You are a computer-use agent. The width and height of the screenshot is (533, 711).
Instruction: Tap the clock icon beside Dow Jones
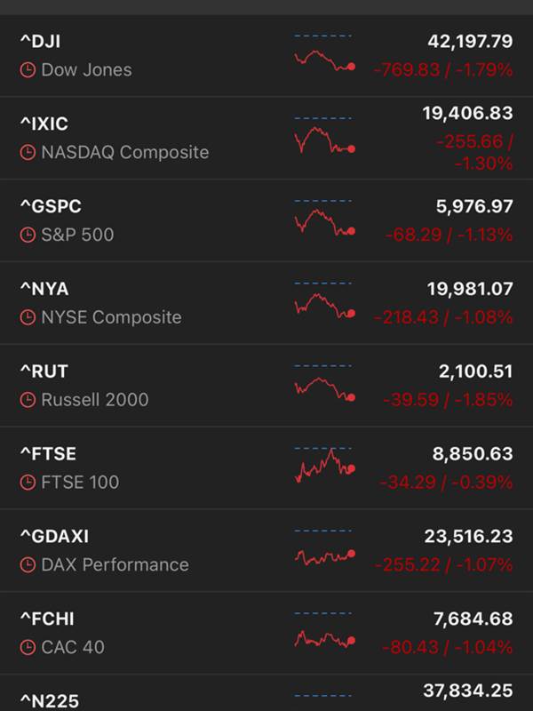tap(28, 70)
